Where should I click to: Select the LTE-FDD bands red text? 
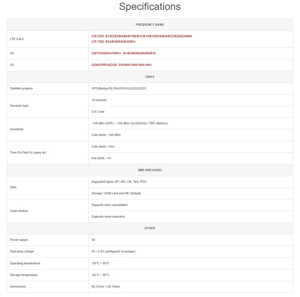[x=141, y=36]
